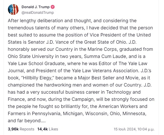
Task: Open the Donald J. Trump display name
Action: [36, 7]
